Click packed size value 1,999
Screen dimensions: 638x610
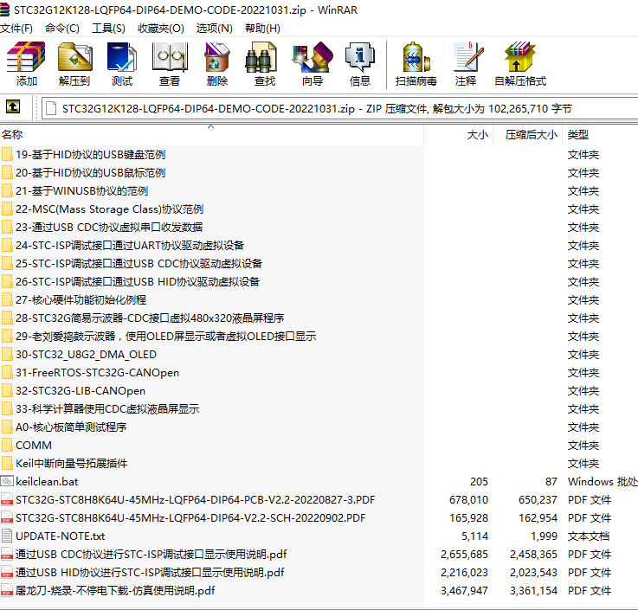click(x=544, y=536)
